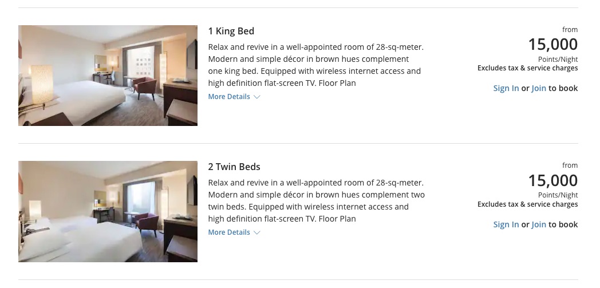The width and height of the screenshot is (600, 288).
Task: Click Join for the Twin Beds room
Action: coord(539,224)
